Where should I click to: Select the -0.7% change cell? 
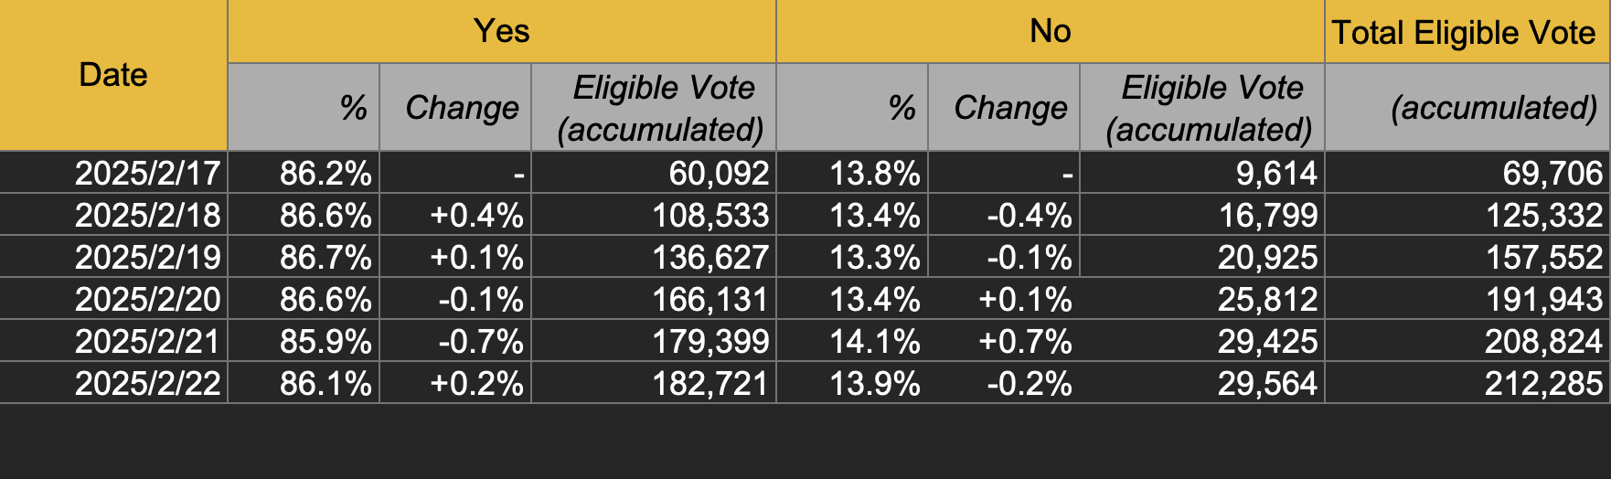click(x=480, y=341)
